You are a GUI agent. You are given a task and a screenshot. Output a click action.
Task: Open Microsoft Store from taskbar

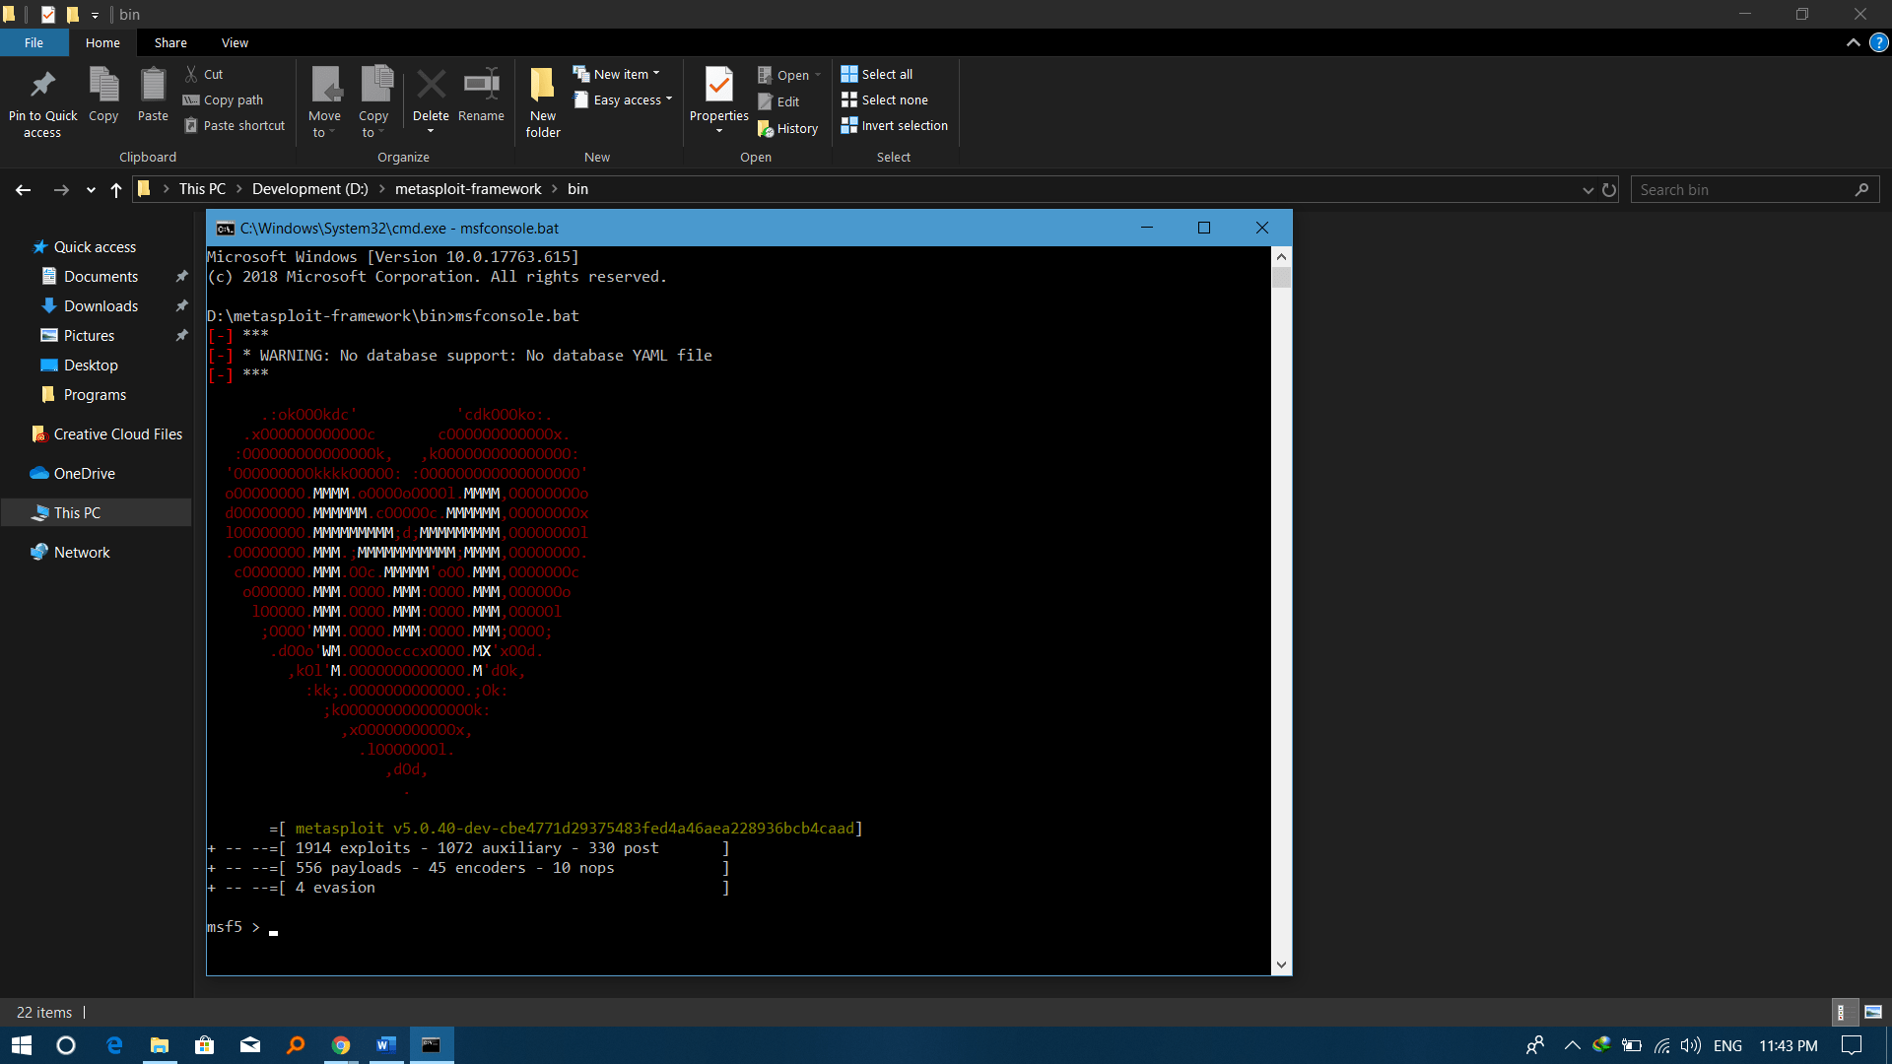pos(205,1045)
